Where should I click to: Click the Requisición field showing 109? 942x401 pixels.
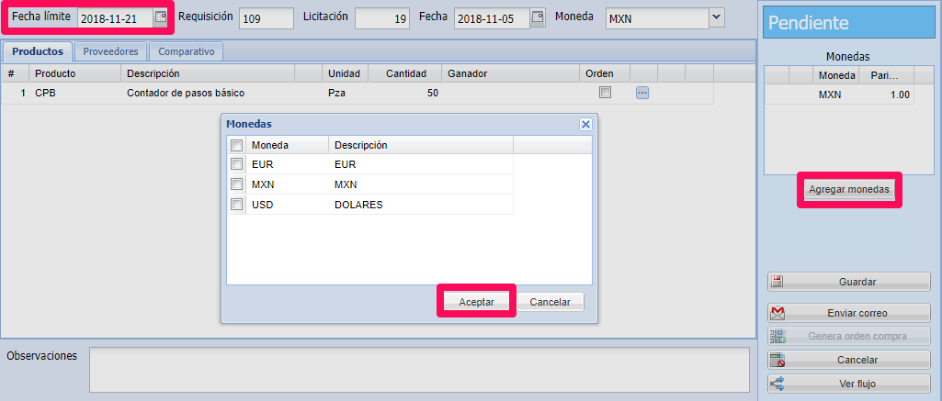(266, 18)
